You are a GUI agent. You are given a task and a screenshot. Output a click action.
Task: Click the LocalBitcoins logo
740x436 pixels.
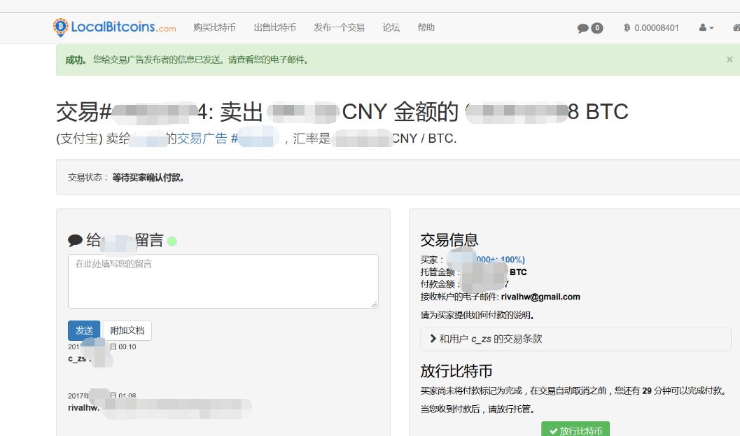[115, 27]
